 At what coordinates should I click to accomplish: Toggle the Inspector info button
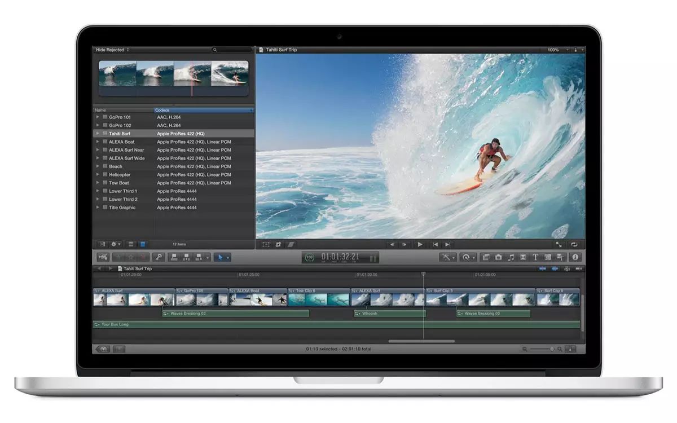point(575,257)
